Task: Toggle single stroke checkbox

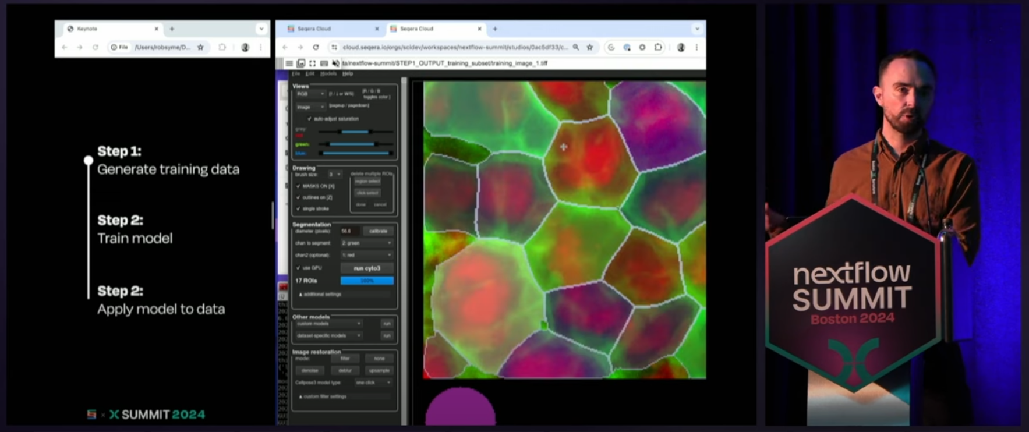Action: pos(298,208)
